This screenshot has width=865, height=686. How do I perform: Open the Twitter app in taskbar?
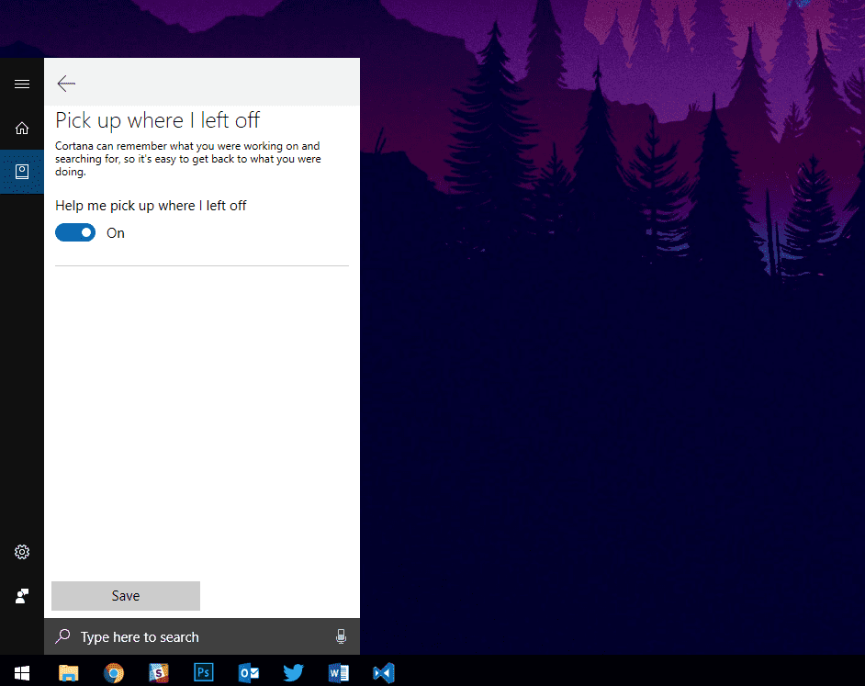coord(294,673)
